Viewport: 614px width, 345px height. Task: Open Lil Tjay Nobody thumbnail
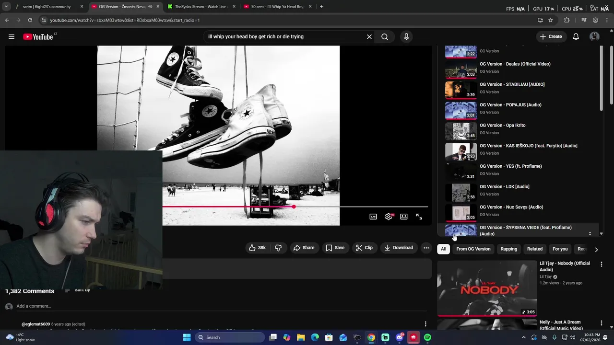click(x=487, y=288)
